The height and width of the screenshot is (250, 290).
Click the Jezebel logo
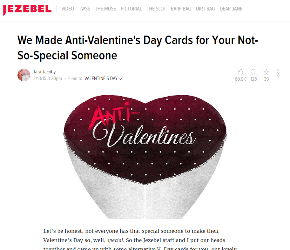coord(27,9)
